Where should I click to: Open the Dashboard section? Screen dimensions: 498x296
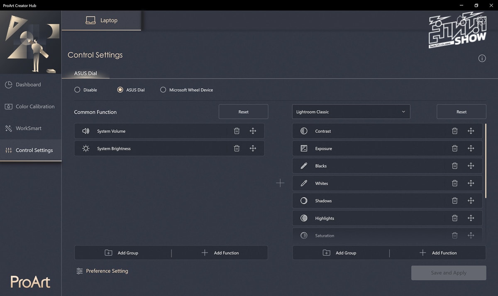pyautogui.click(x=31, y=85)
